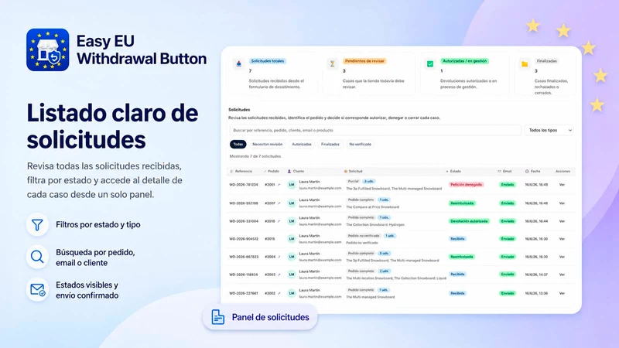Click Recibida badge in row WD-2026-904512
This screenshot has width=619, height=348.
coord(457,239)
